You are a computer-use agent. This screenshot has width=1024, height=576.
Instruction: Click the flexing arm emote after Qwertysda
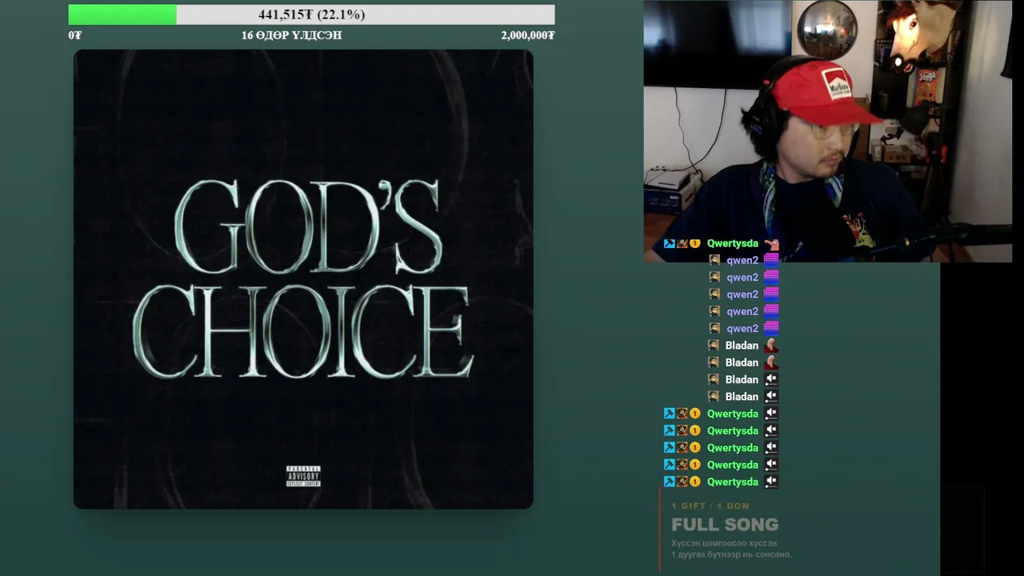tap(771, 243)
